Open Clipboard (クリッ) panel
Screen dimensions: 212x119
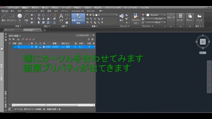190,17
